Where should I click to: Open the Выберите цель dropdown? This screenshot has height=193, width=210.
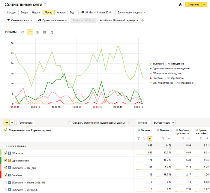click(164, 123)
